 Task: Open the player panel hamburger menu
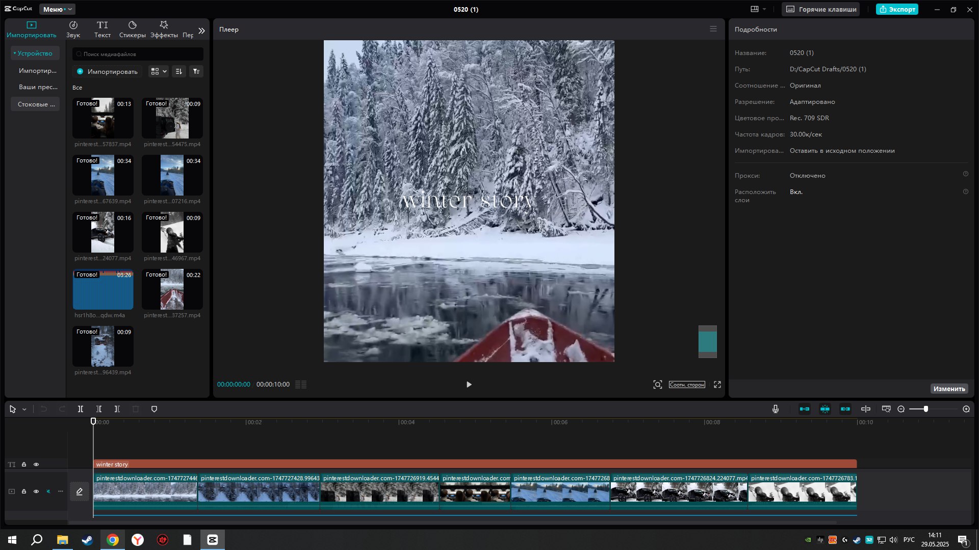[713, 29]
